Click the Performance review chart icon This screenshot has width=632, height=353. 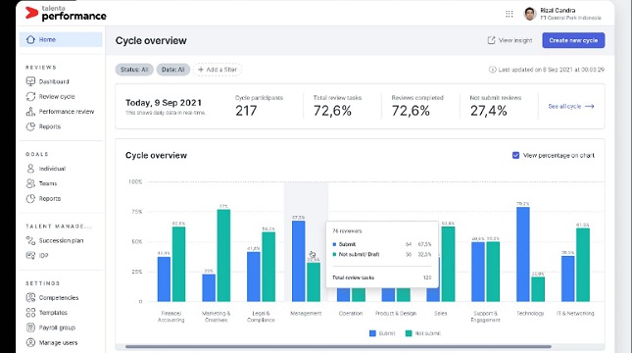[30, 112]
